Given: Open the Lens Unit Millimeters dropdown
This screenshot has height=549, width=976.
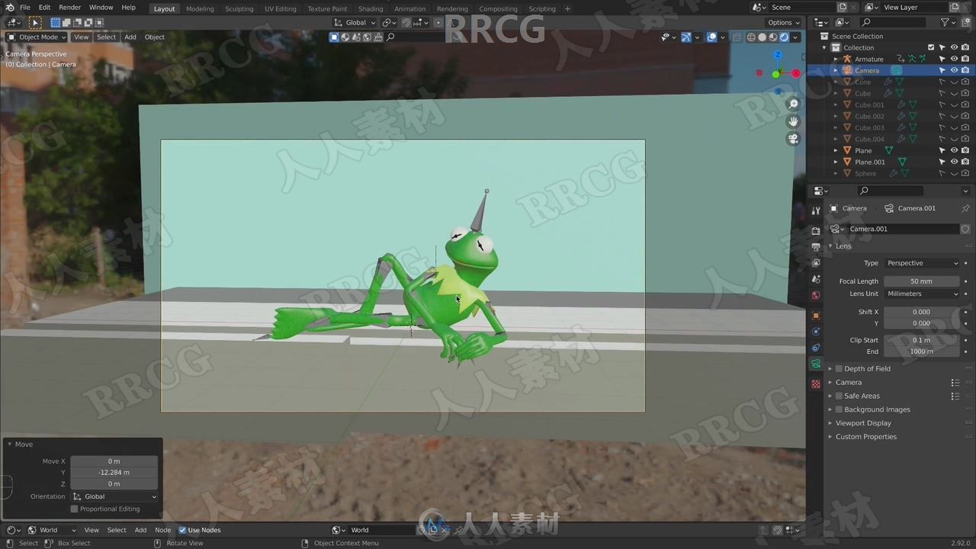Looking at the screenshot, I should click(922, 294).
